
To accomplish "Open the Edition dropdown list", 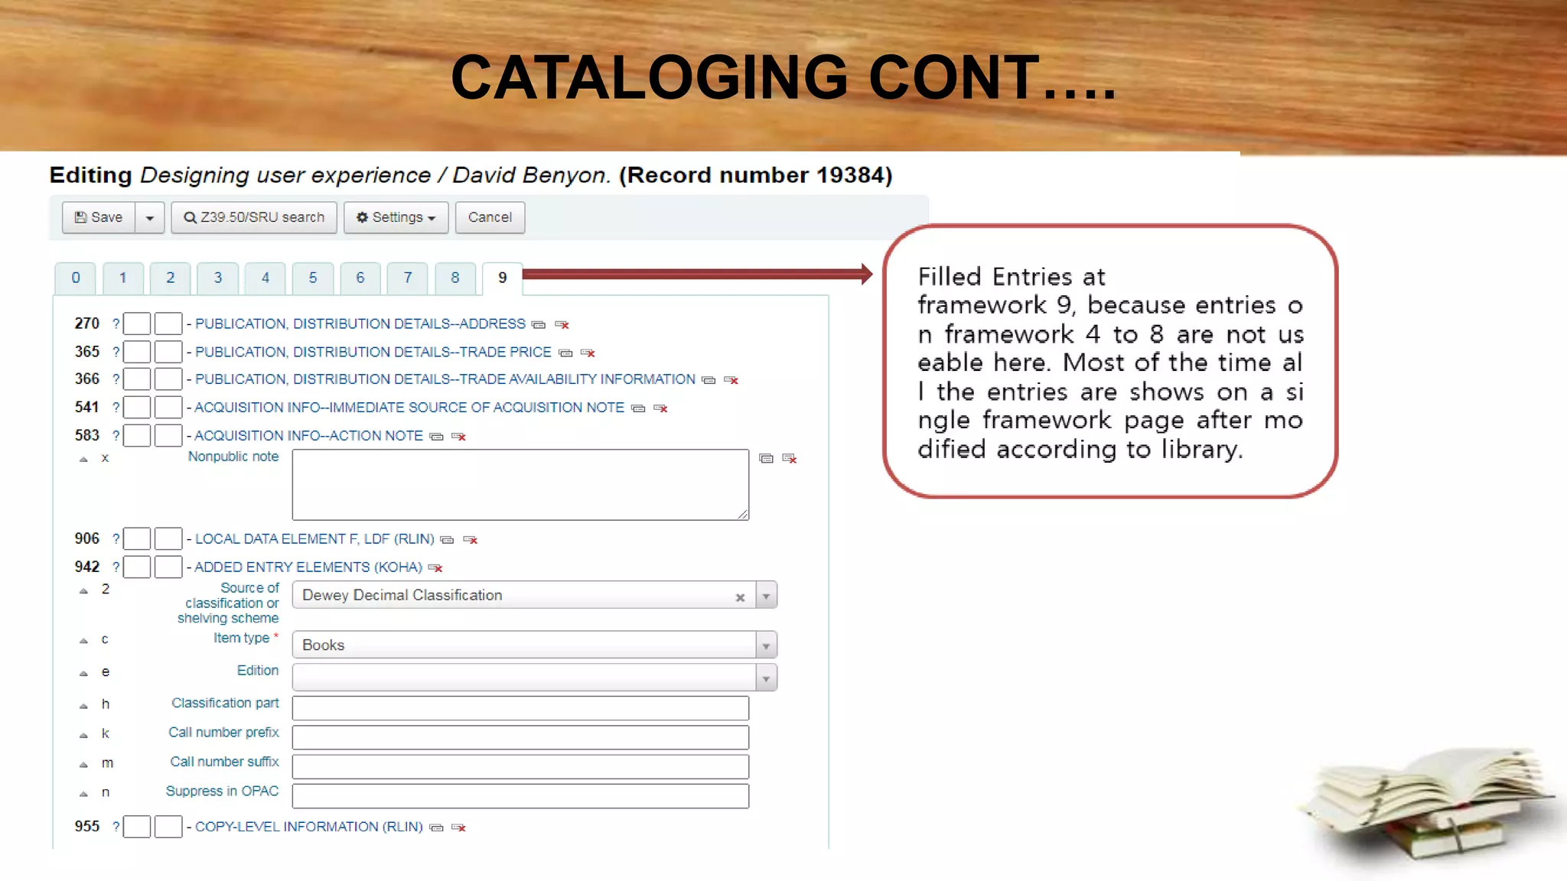I will 766,678.
